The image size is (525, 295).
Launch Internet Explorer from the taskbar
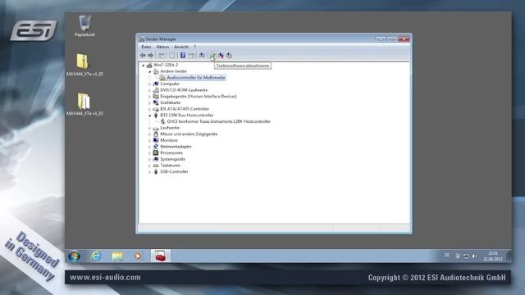96,256
